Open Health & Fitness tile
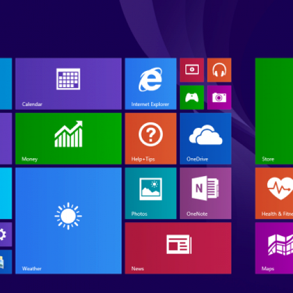293x293 pixels. click(x=274, y=194)
